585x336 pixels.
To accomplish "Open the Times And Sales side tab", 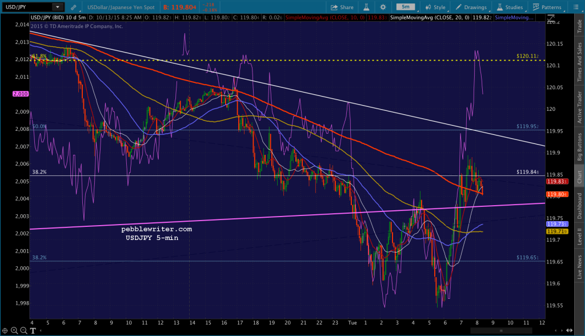I will [579, 62].
